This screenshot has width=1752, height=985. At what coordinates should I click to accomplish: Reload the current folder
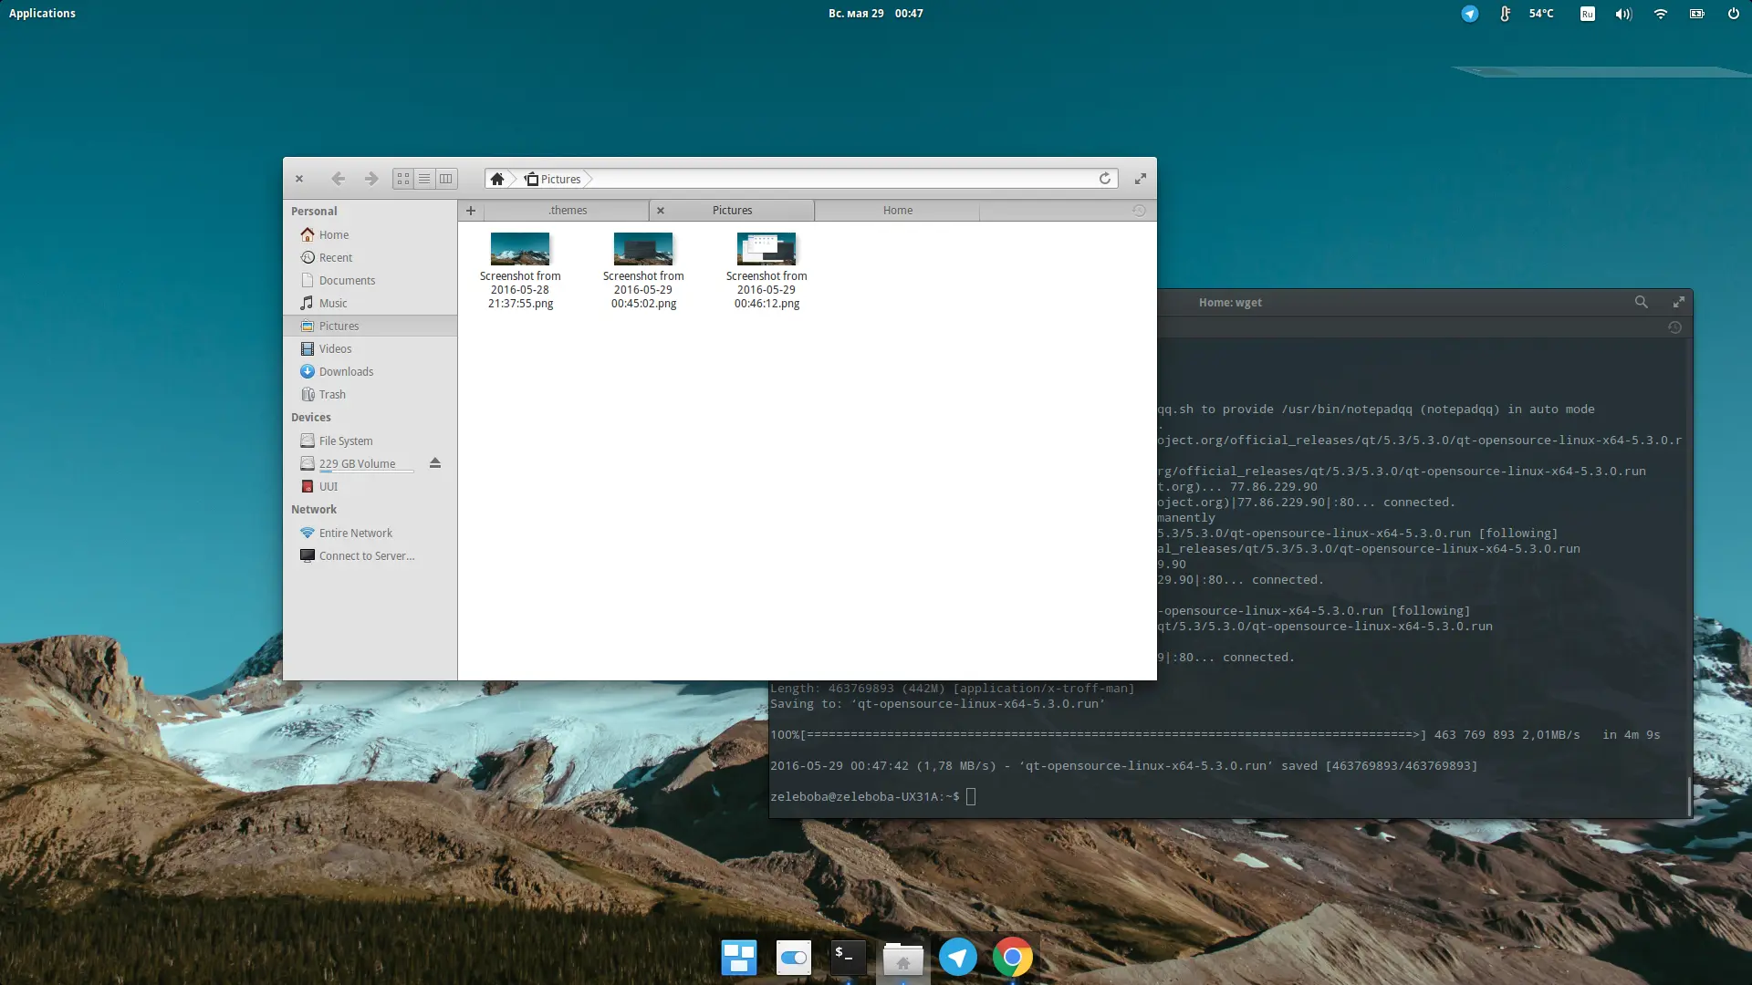tap(1105, 179)
